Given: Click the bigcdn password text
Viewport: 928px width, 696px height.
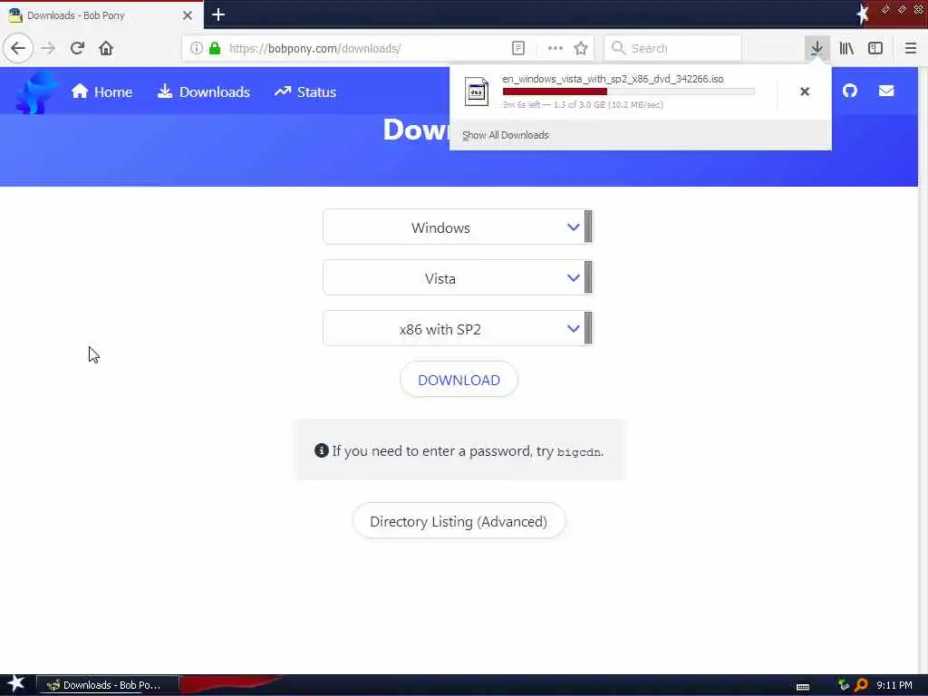Looking at the screenshot, I should pyautogui.click(x=579, y=452).
